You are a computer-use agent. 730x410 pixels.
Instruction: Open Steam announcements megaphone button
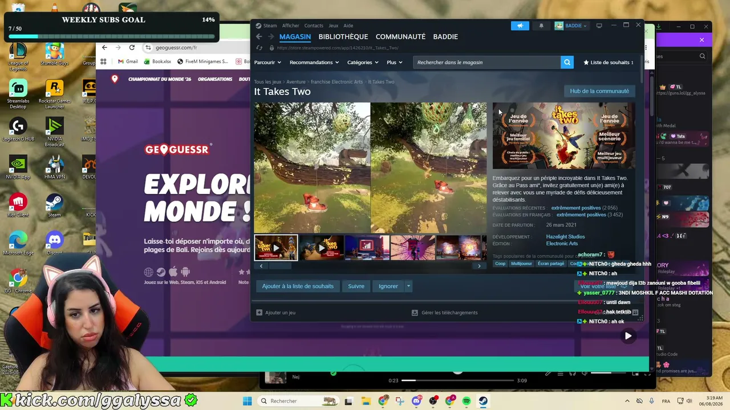point(520,26)
